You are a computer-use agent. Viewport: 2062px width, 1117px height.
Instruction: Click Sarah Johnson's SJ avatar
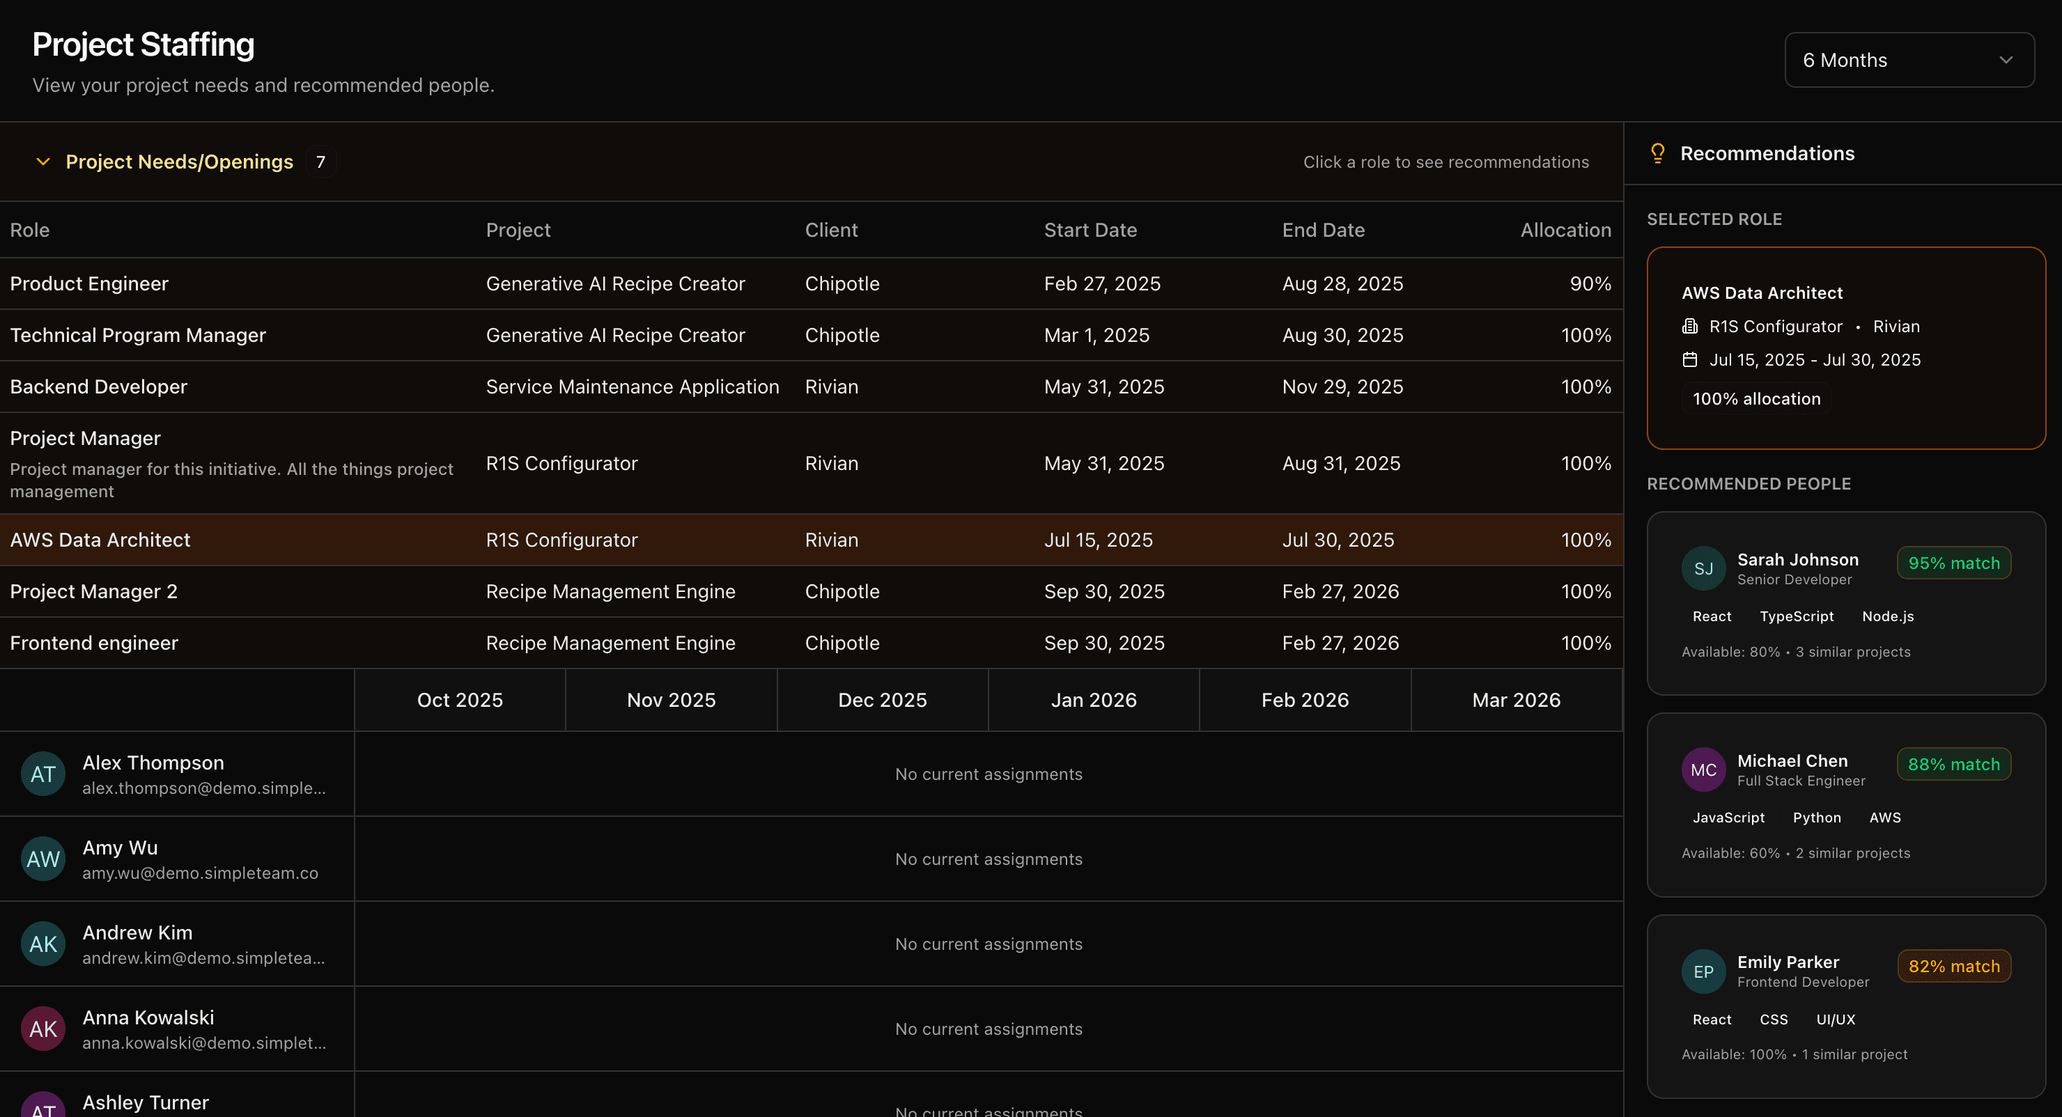tap(1703, 568)
